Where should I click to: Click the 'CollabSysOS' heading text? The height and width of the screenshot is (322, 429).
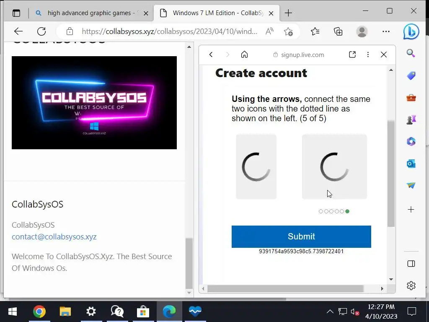coord(37,204)
